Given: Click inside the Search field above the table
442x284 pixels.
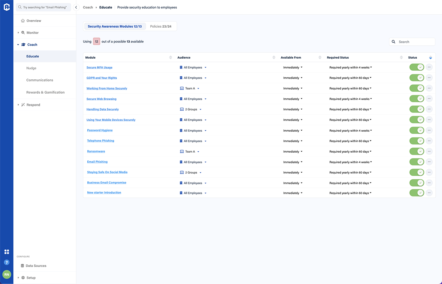Looking at the screenshot, I should pos(413,41).
